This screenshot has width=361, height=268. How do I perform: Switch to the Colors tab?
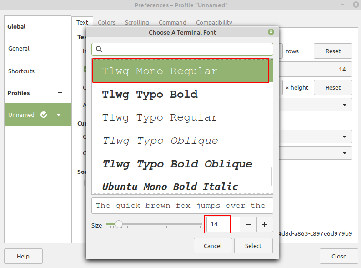coord(106,22)
